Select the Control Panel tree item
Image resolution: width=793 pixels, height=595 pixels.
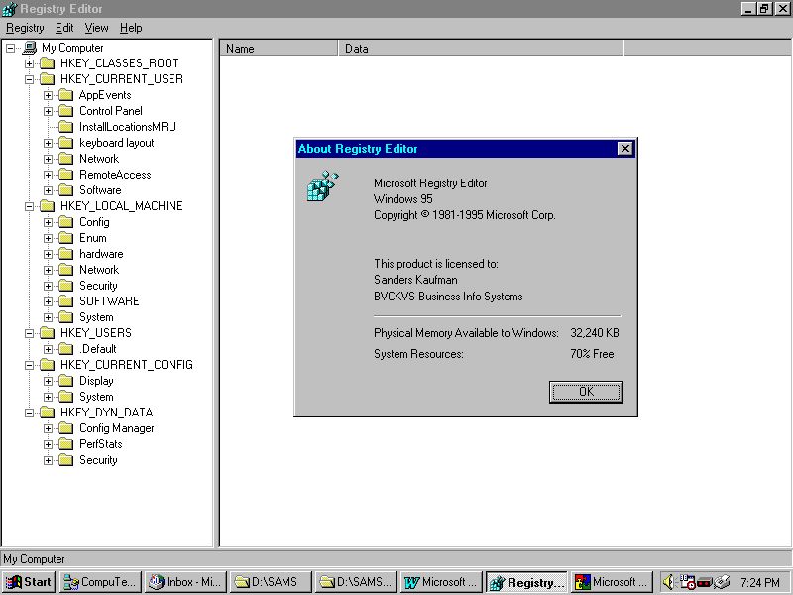(x=110, y=111)
